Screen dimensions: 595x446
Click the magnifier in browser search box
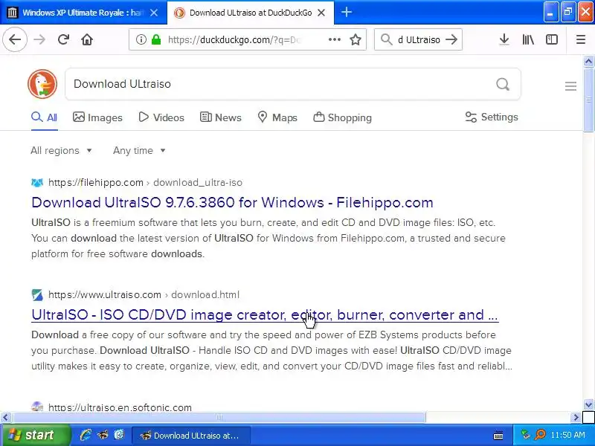point(386,39)
